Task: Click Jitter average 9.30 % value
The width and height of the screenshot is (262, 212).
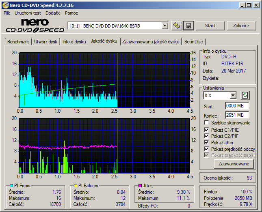Action: (x=183, y=192)
